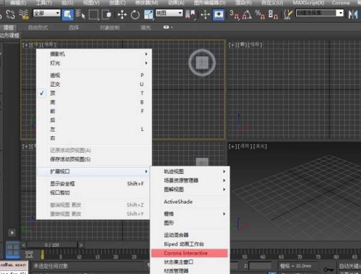This screenshot has width=361, height=274.
Task: Click the checked 顶 view option
Action: coord(94,93)
